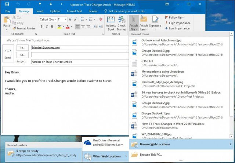Switch to the Options tab
Screen dimensions: 235x163
tap(55, 11)
